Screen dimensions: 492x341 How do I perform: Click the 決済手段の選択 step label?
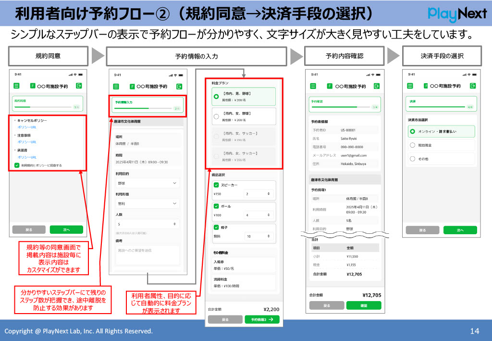(x=442, y=56)
